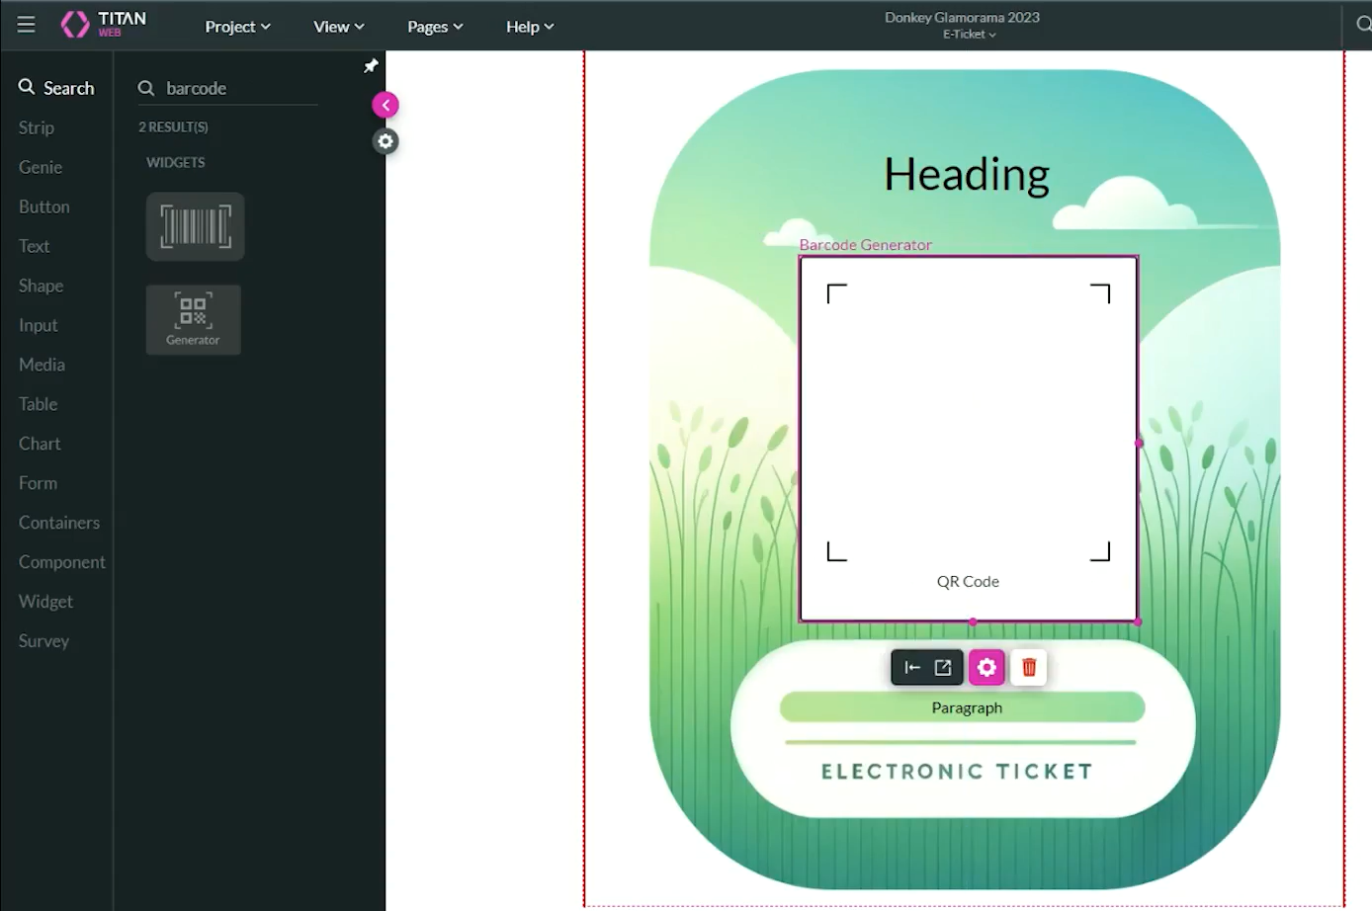
Task: Select the barcode widget thumbnail
Action: point(196,226)
